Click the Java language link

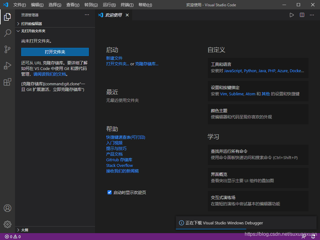pyautogui.click(x=262, y=71)
